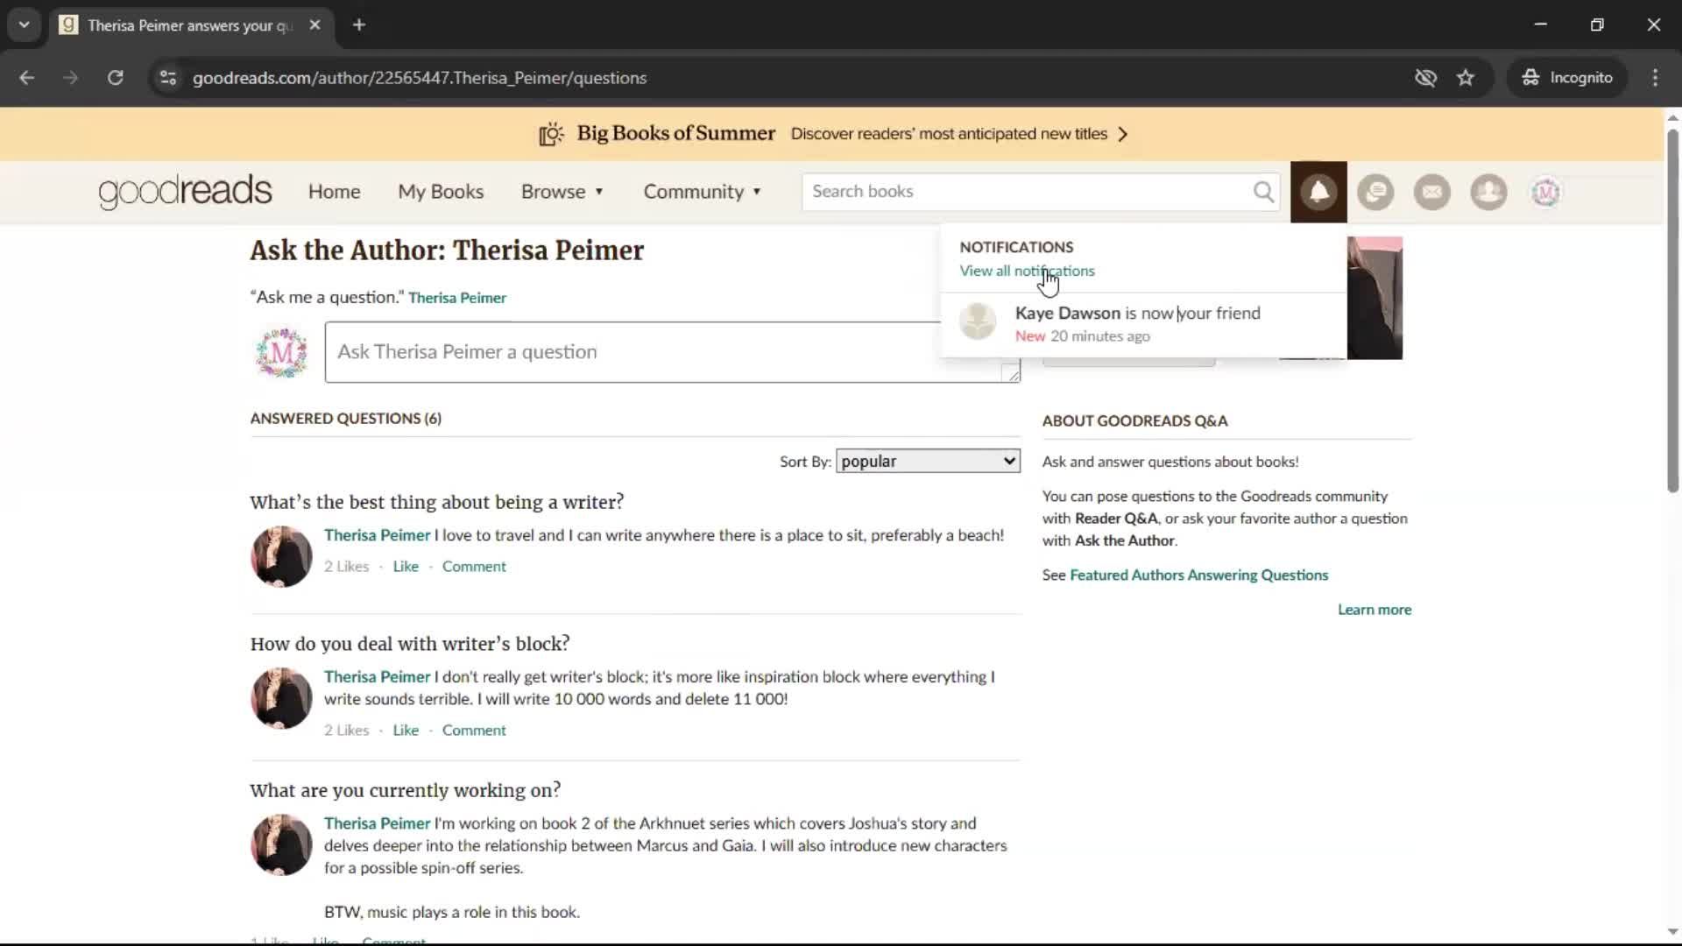The width and height of the screenshot is (1682, 946).
Task: Open the group discussions icon
Action: [x=1375, y=192]
